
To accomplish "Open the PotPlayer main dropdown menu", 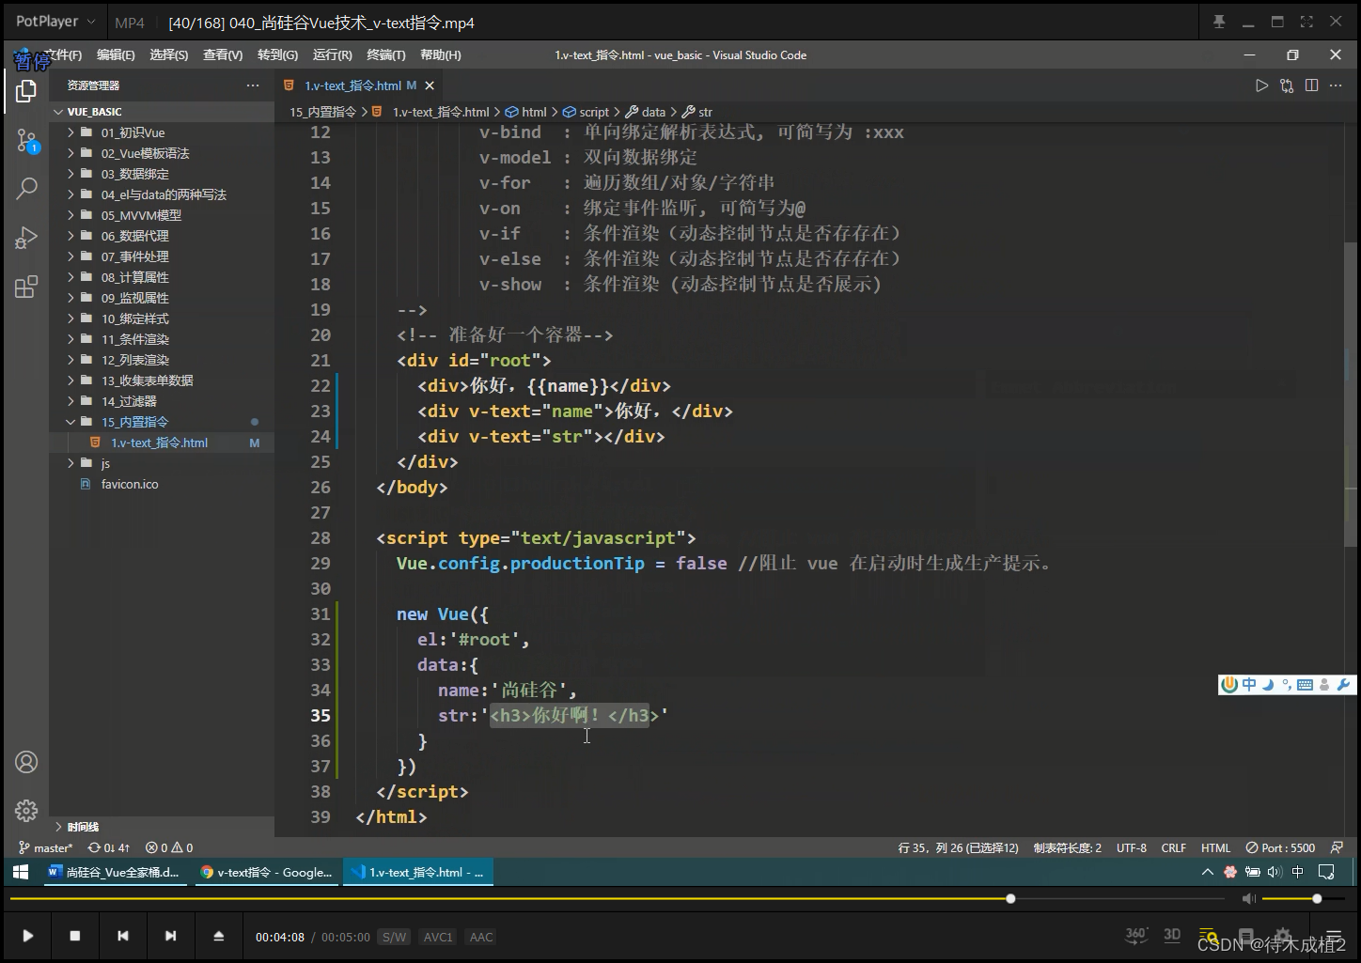I will pyautogui.click(x=55, y=21).
